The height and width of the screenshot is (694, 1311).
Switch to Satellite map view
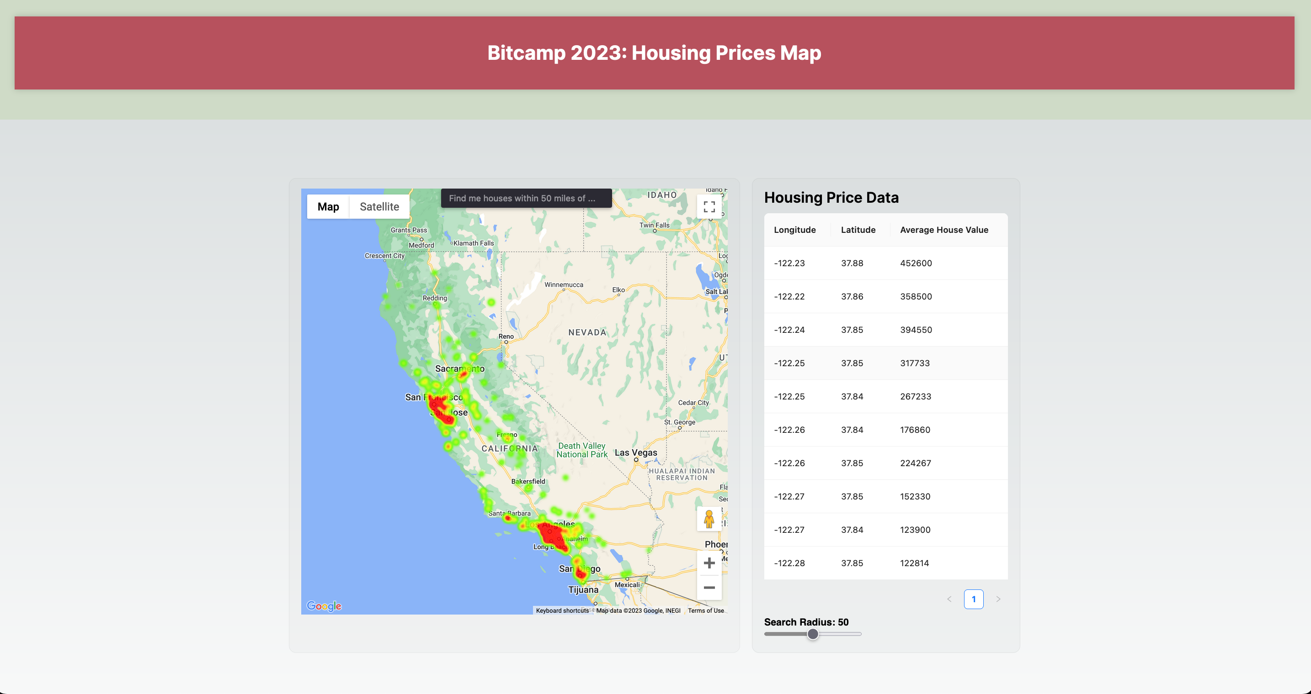pos(379,206)
